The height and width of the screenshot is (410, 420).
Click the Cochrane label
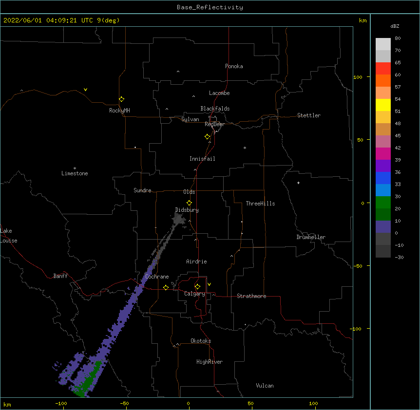pos(157,277)
